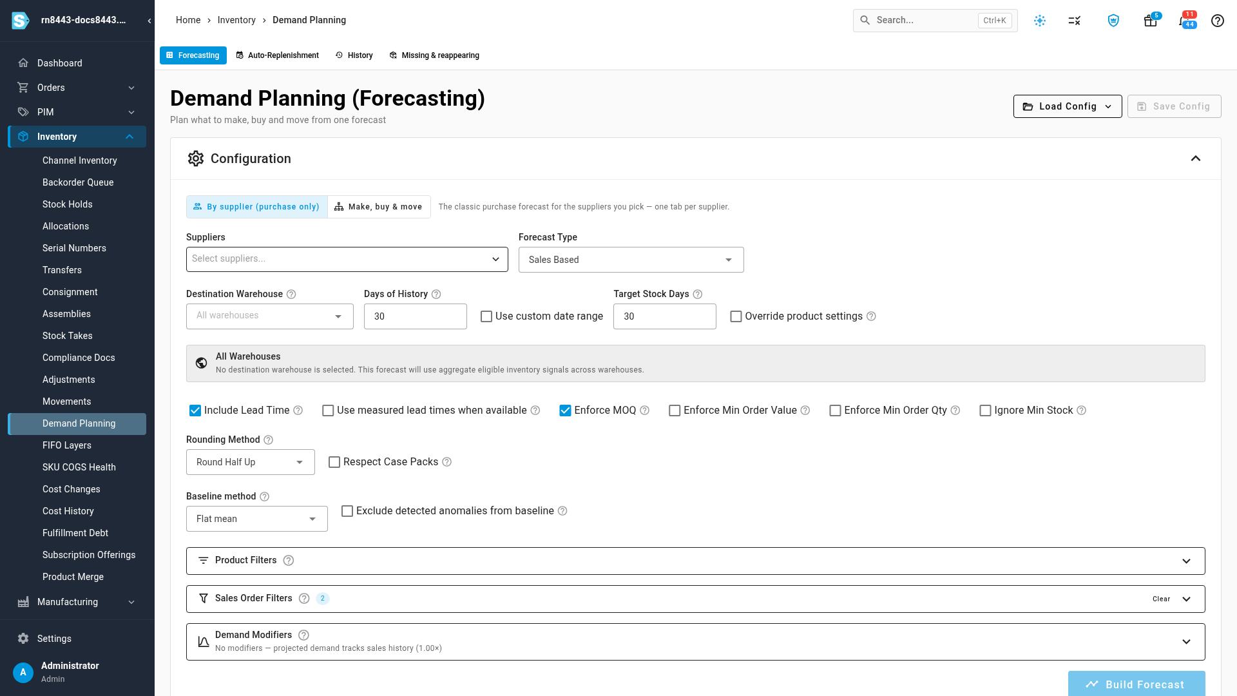Check Exclude detected anomalies from baseline
This screenshot has width=1237, height=696.
347,511
